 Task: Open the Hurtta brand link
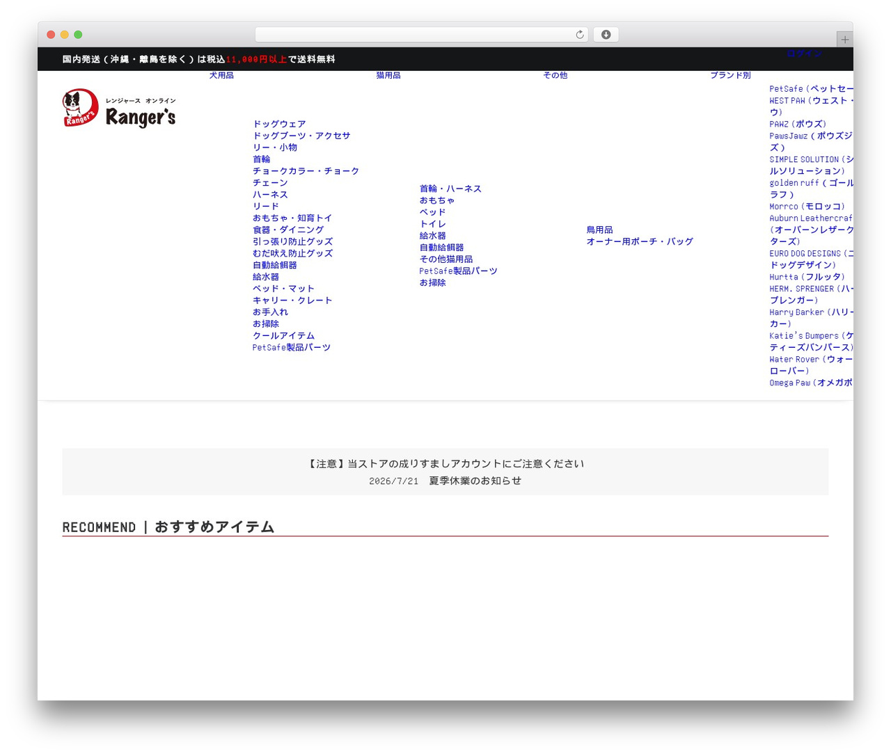point(807,277)
